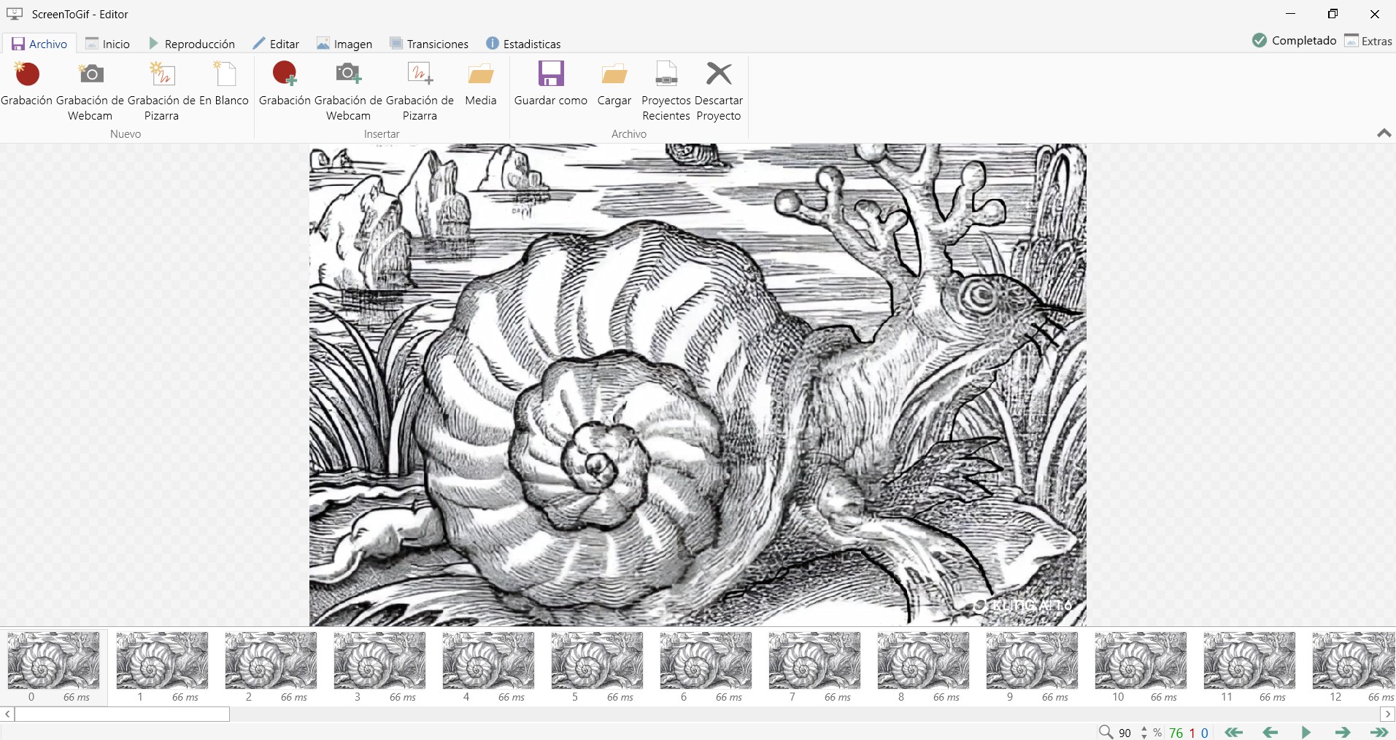Switch to the Reproducción tab

click(192, 44)
